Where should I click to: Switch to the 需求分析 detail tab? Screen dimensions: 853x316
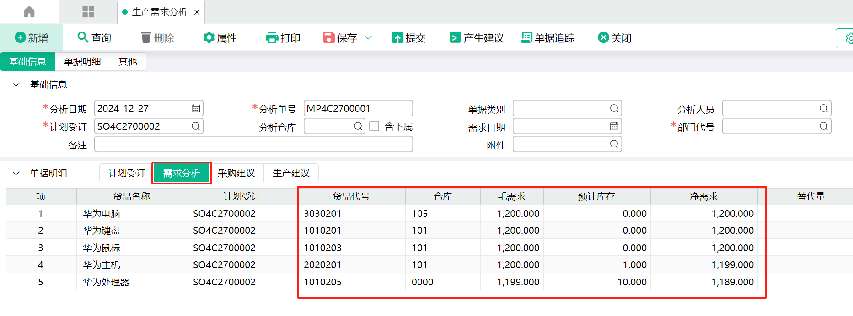click(x=182, y=173)
